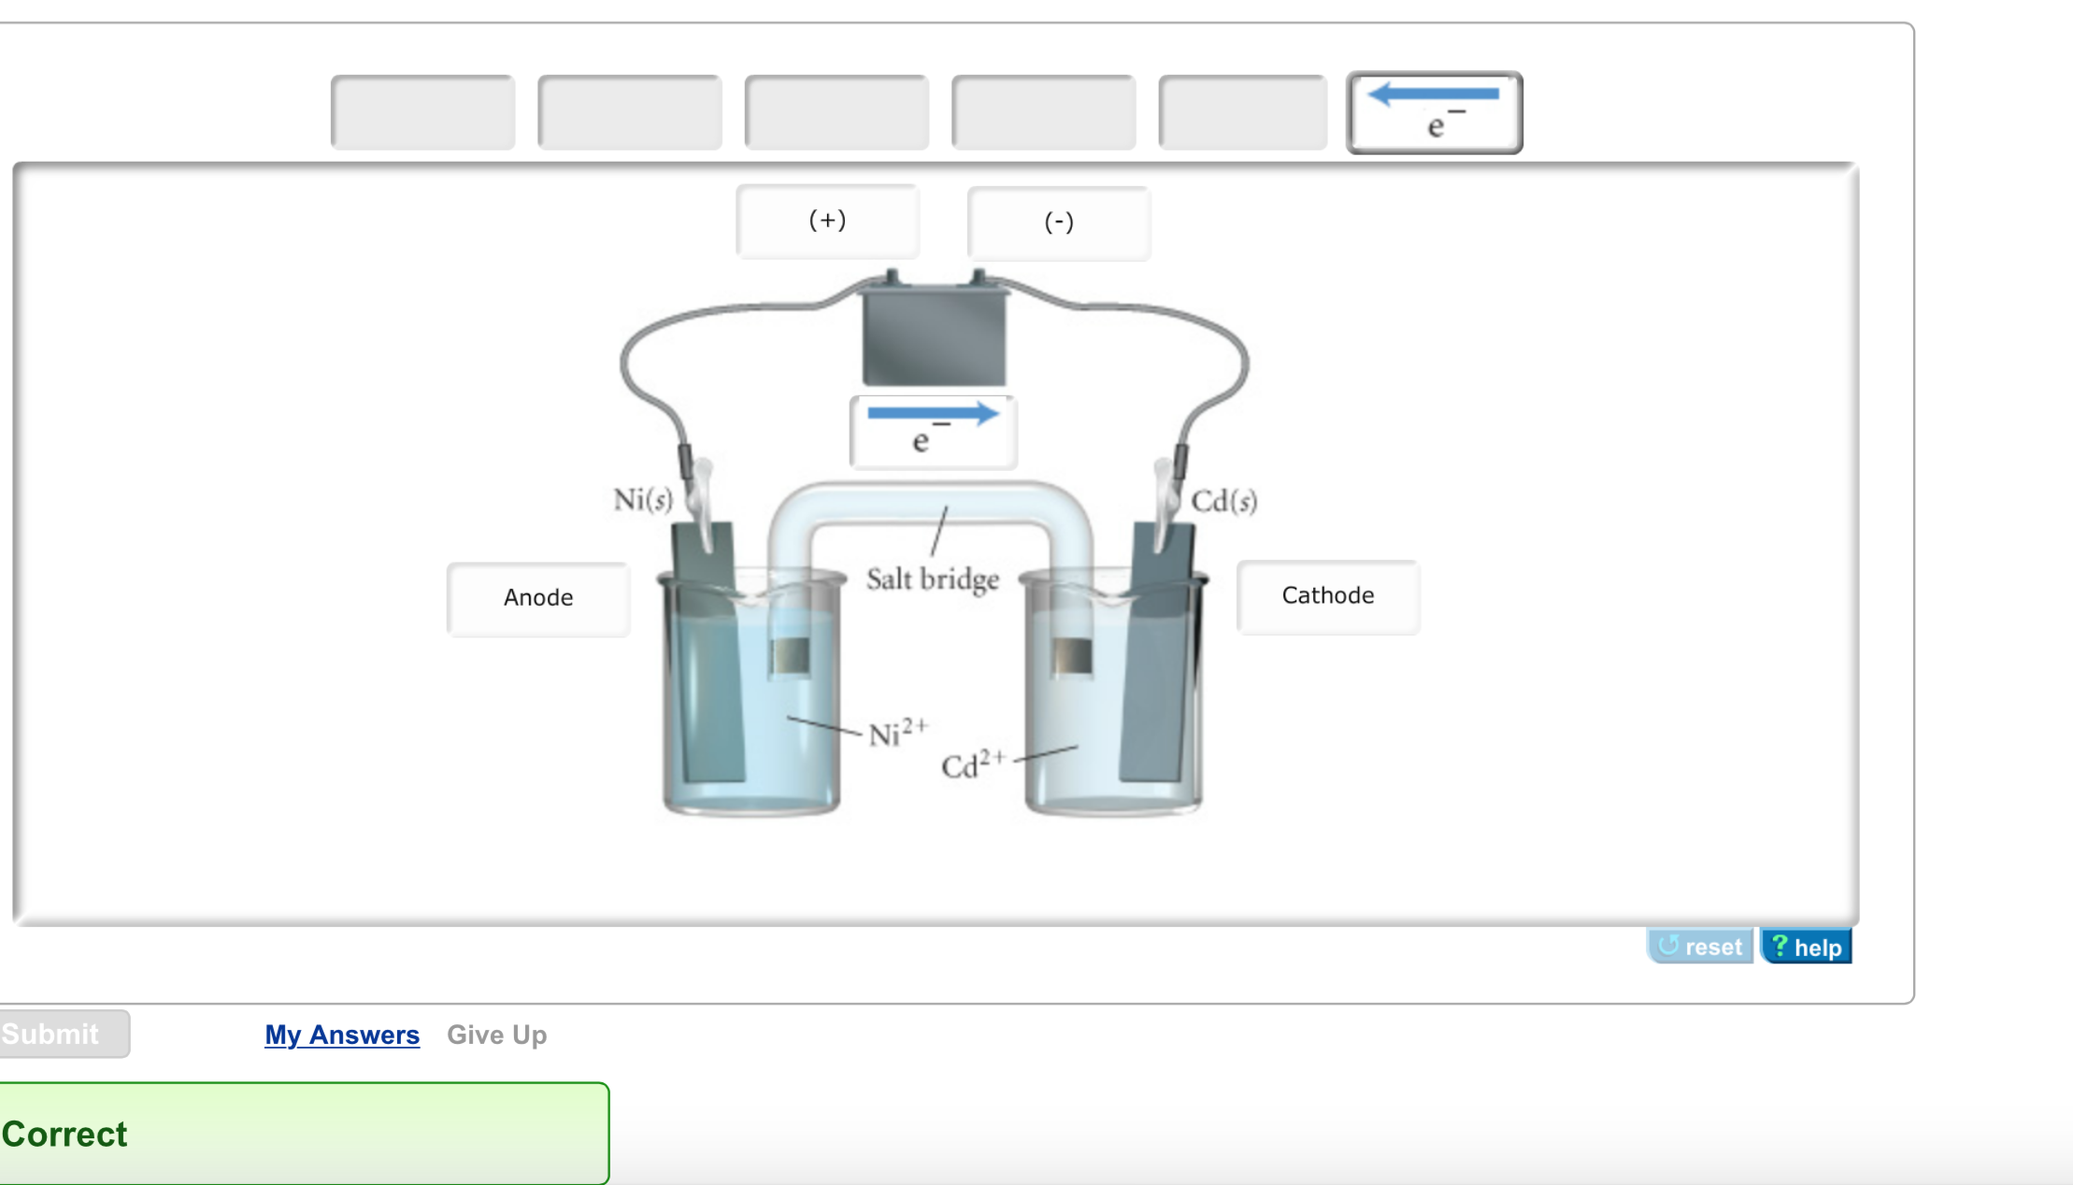Click the voltmeter image between the wires
The width and height of the screenshot is (2073, 1185).
point(933,336)
